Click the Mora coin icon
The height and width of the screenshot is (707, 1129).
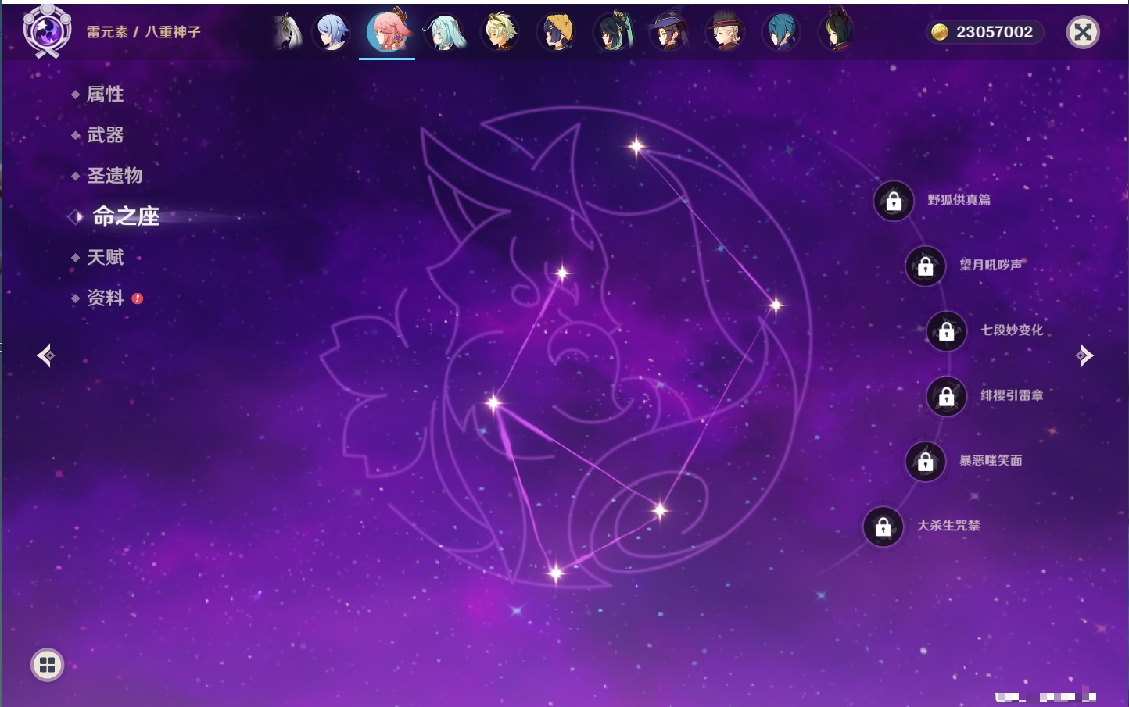tap(940, 32)
